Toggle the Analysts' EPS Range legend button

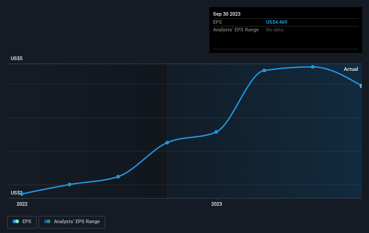click(x=72, y=222)
